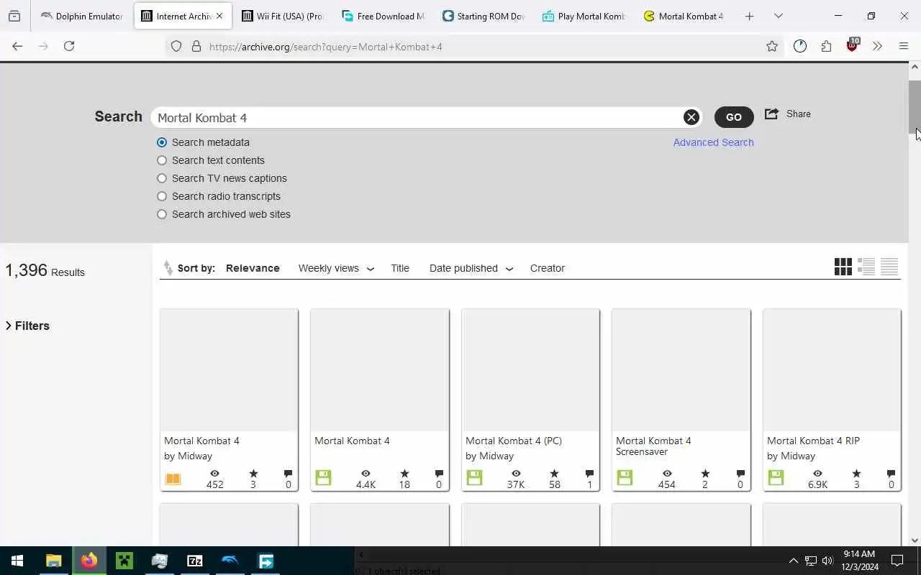
Task: Clear the search field with X
Action: pyautogui.click(x=691, y=117)
